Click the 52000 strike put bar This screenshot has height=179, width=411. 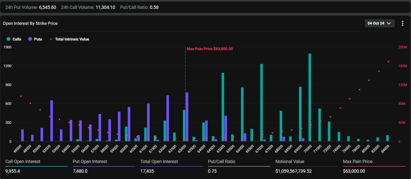point(52,121)
